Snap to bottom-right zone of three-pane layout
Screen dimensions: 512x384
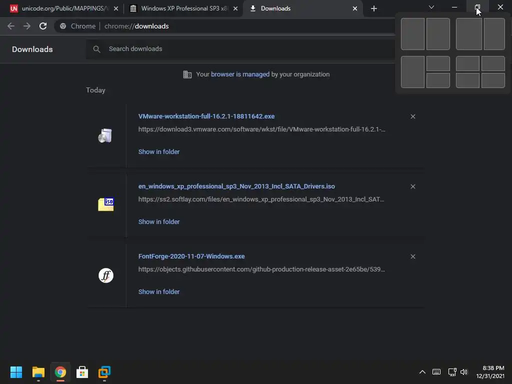click(x=438, y=80)
